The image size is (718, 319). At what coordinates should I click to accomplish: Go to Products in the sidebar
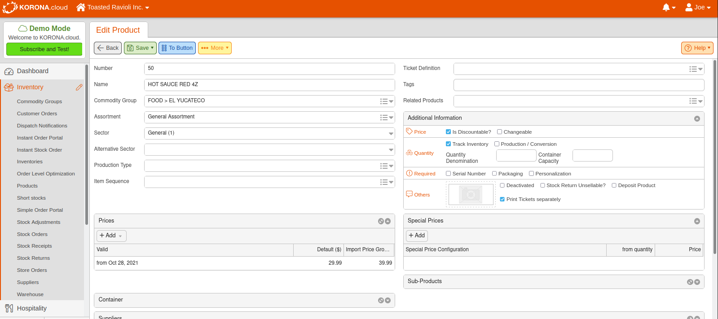pos(27,186)
